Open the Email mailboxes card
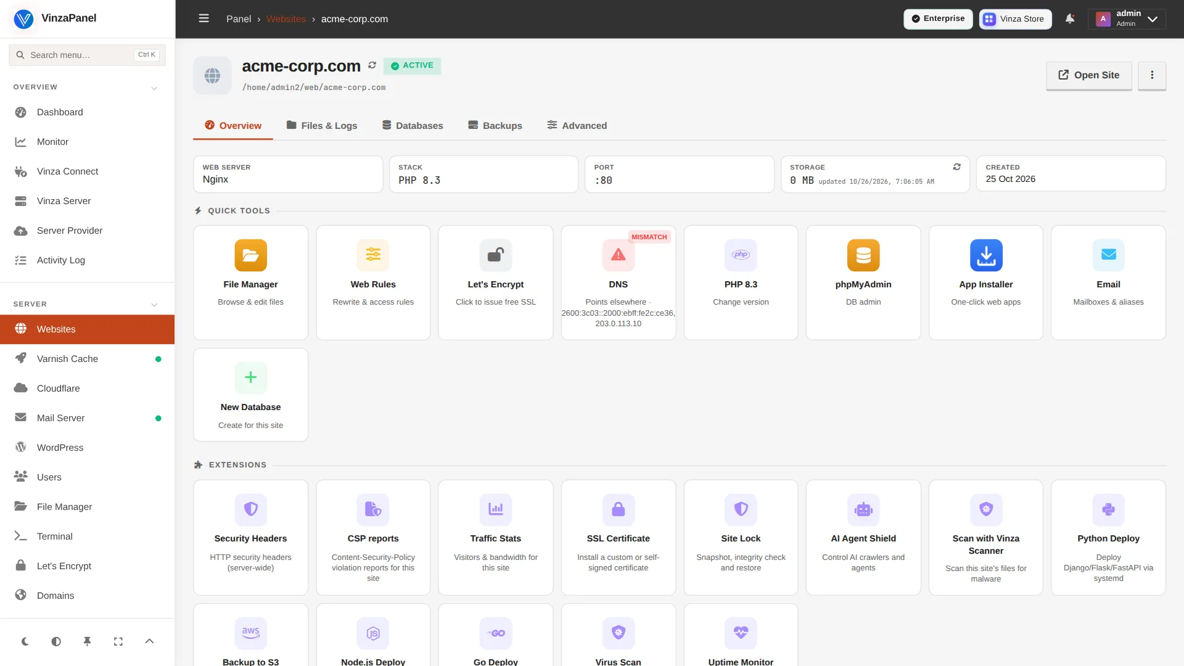The height and width of the screenshot is (666, 1184). (x=1108, y=282)
